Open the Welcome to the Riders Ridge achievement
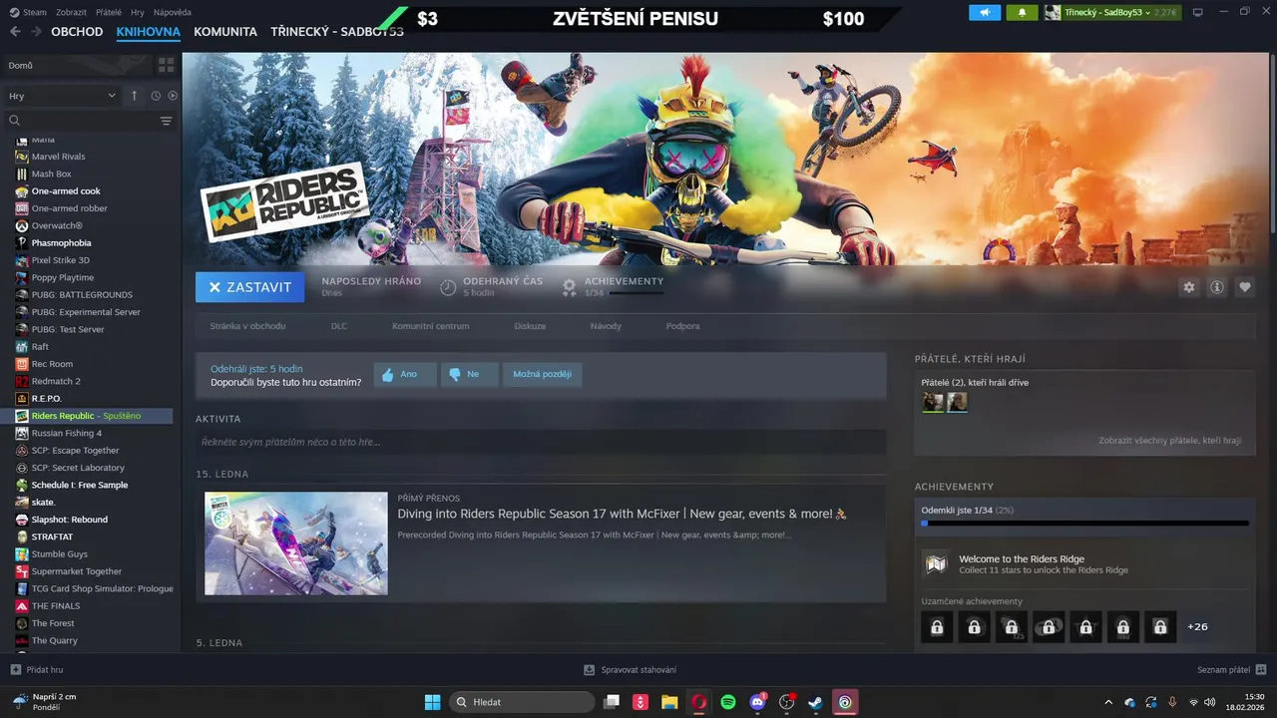The height and width of the screenshot is (718, 1277). tap(1084, 564)
